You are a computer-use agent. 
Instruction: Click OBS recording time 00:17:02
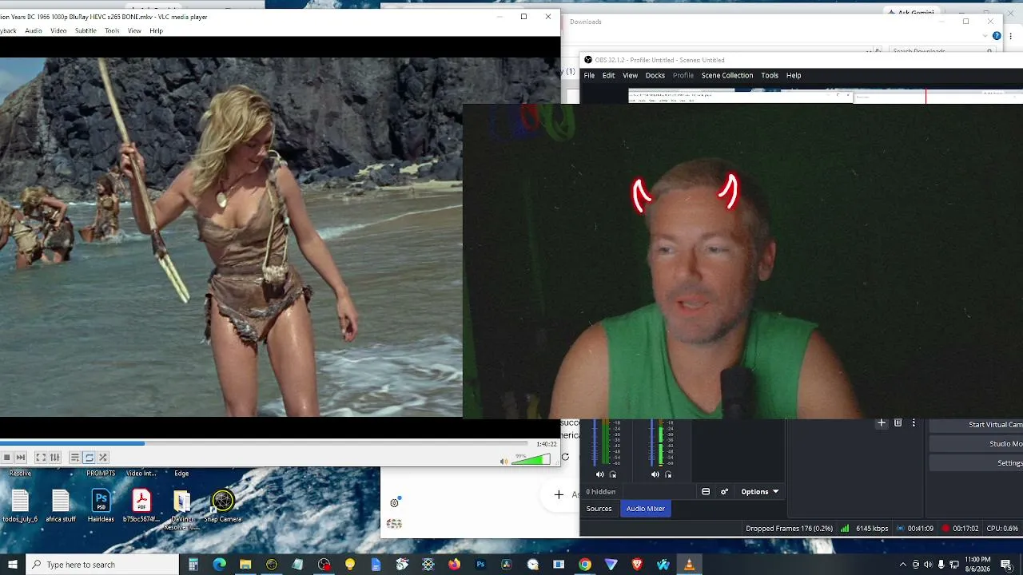click(965, 529)
